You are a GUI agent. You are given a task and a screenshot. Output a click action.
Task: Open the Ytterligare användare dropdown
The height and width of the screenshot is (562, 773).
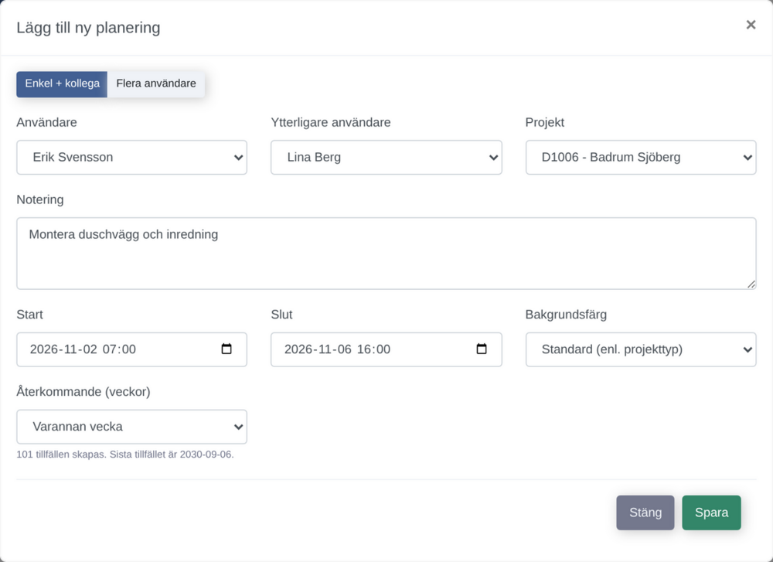(386, 157)
